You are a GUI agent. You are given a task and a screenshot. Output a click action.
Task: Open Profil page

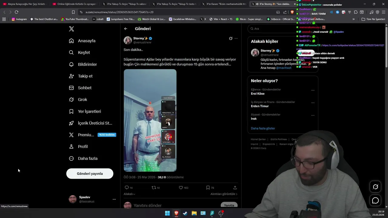78,147
